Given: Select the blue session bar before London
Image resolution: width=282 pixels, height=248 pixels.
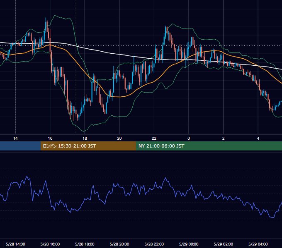Looking at the screenshot, I should click(20, 146).
